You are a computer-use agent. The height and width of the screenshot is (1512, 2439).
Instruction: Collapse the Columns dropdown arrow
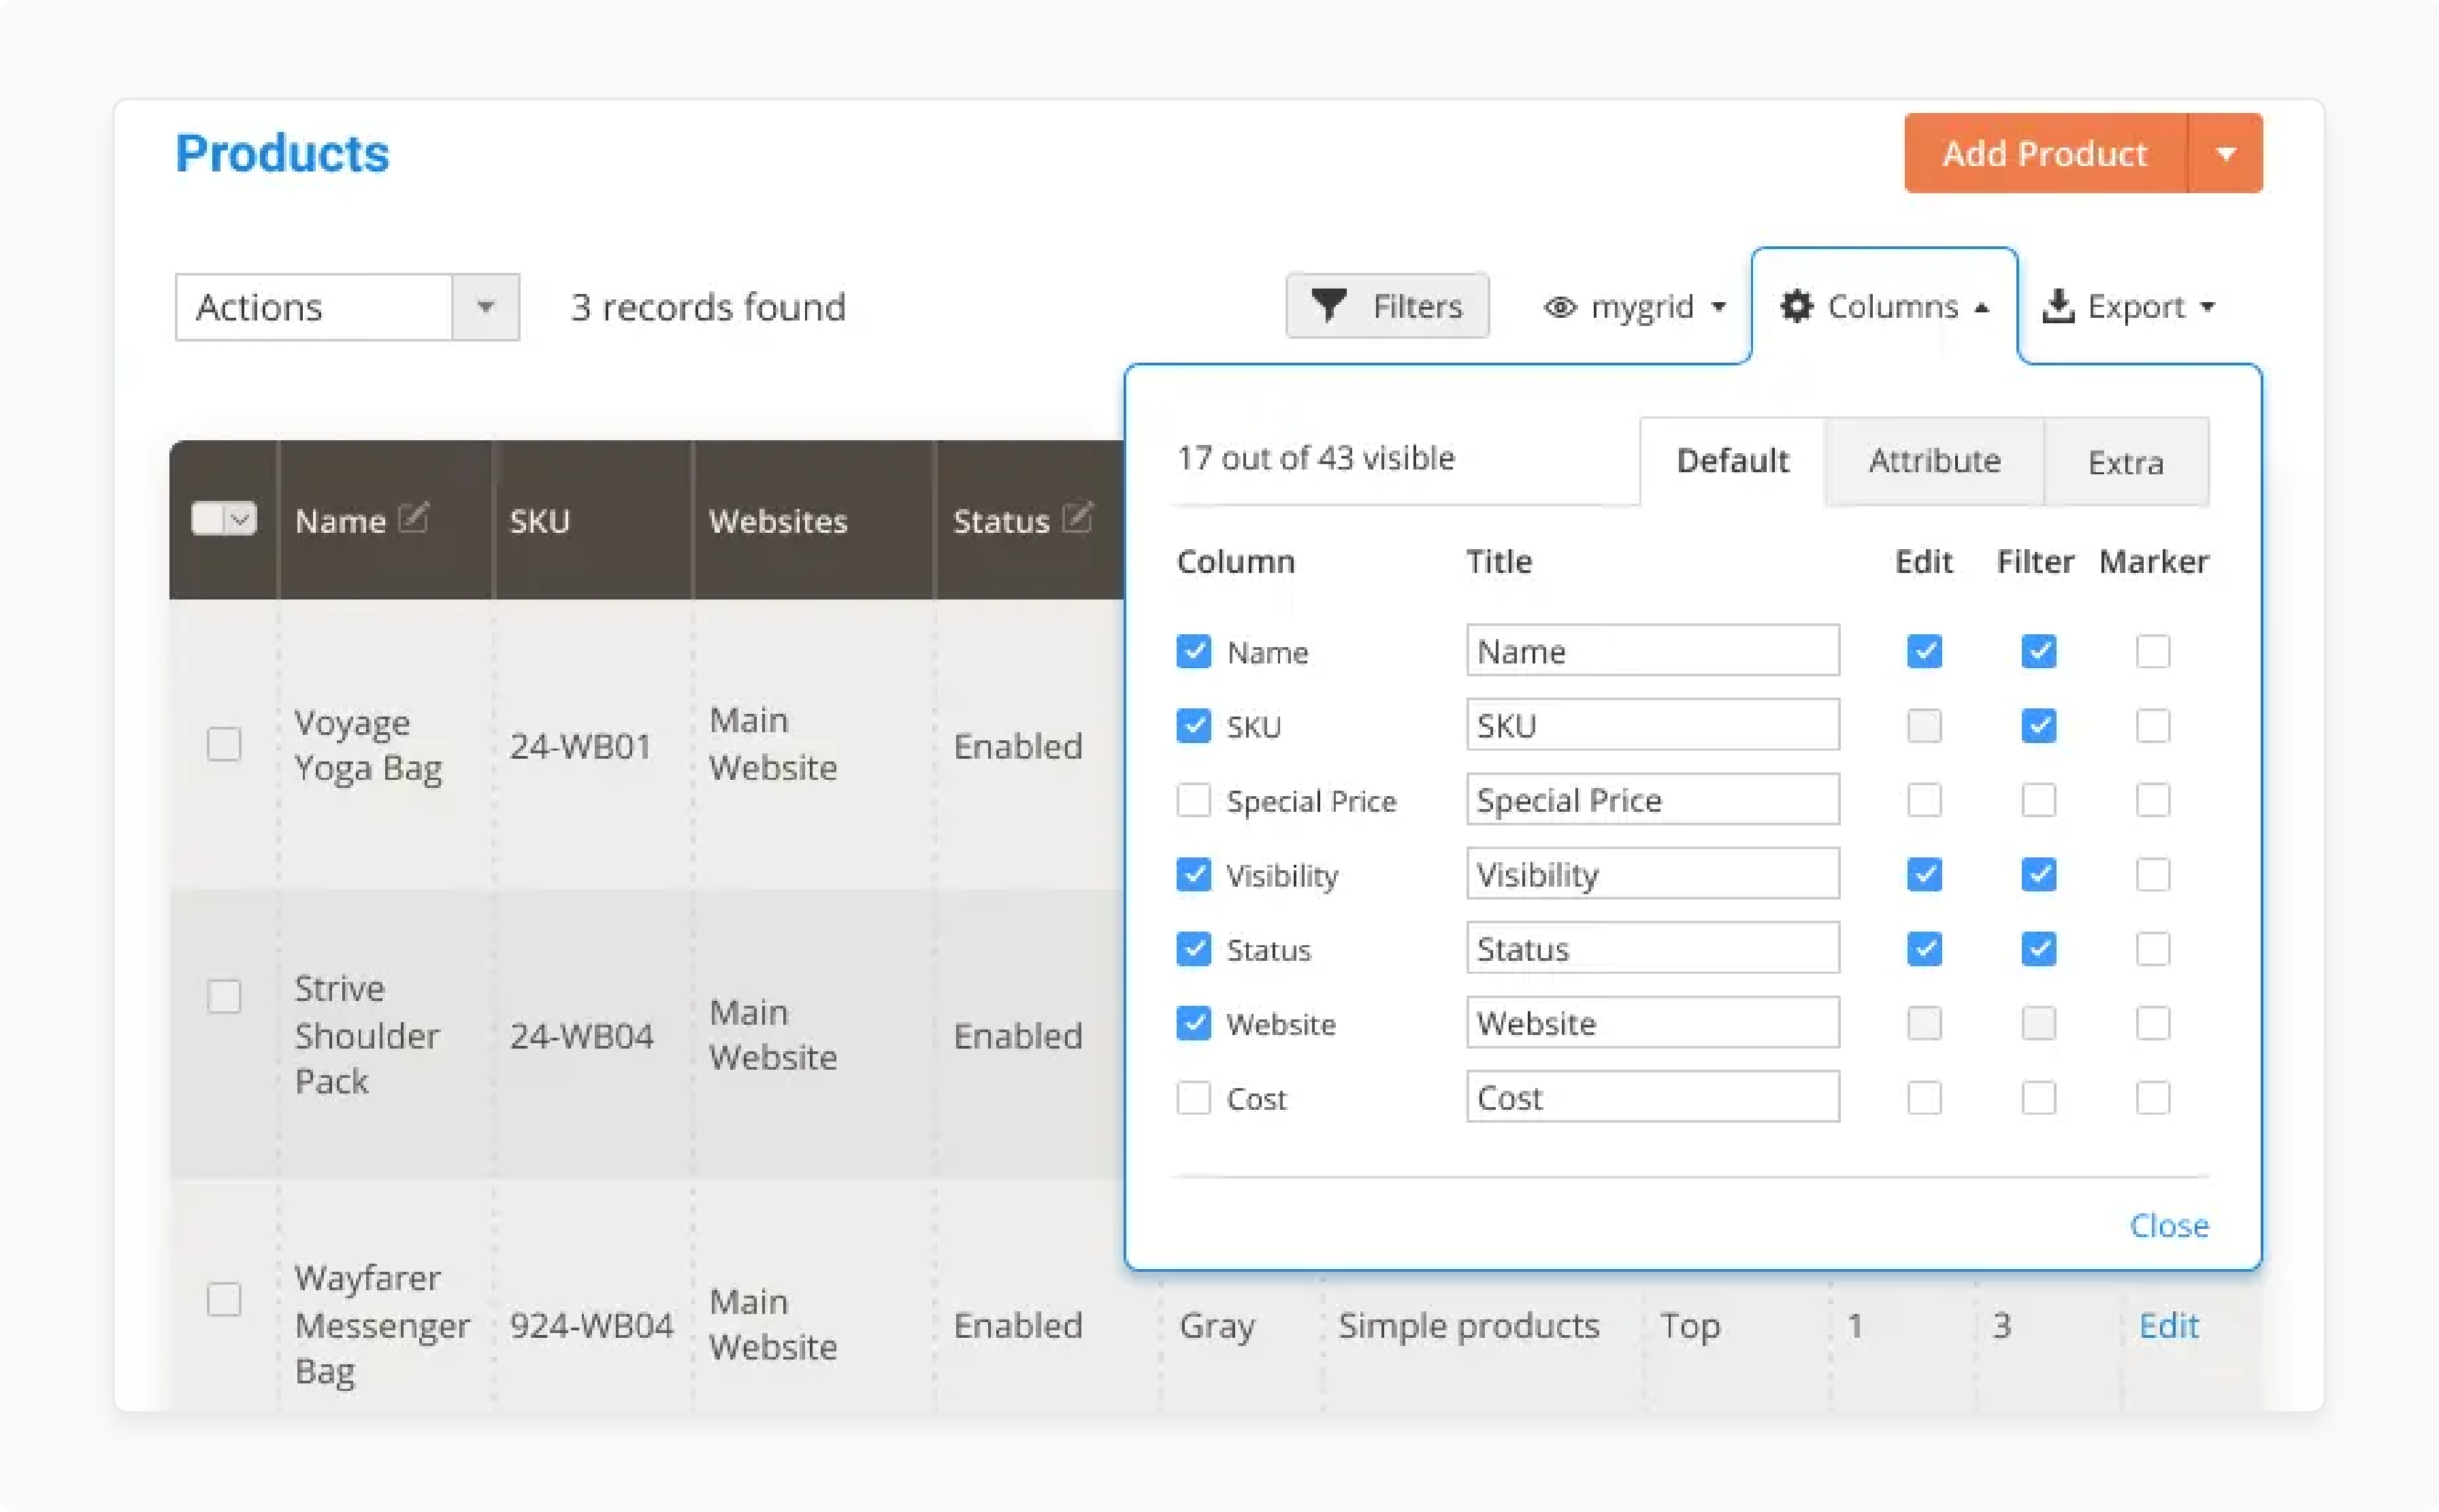click(x=1981, y=307)
